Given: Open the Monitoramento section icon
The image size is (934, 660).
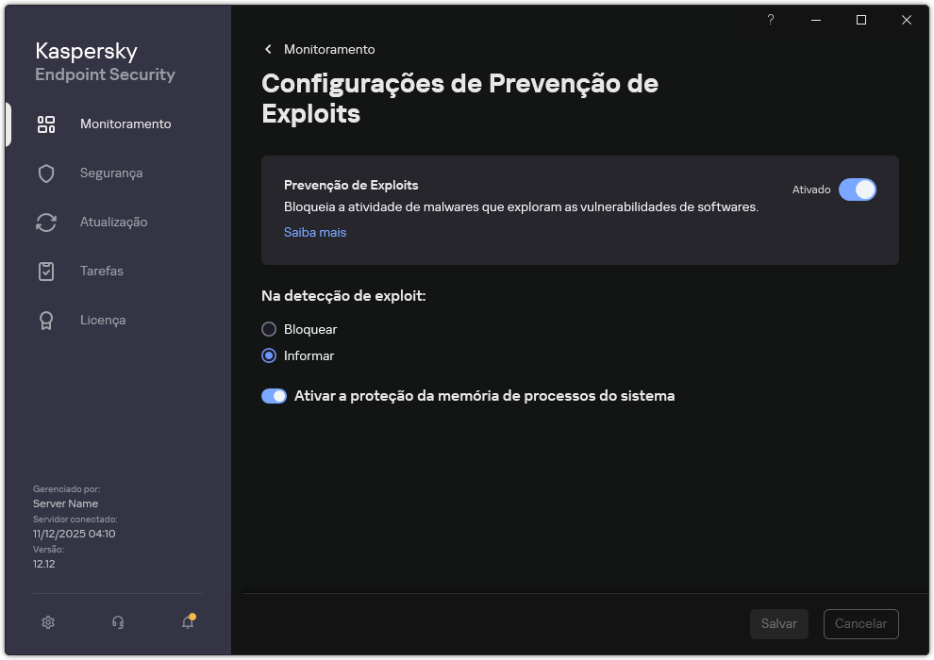Looking at the screenshot, I should 46,124.
